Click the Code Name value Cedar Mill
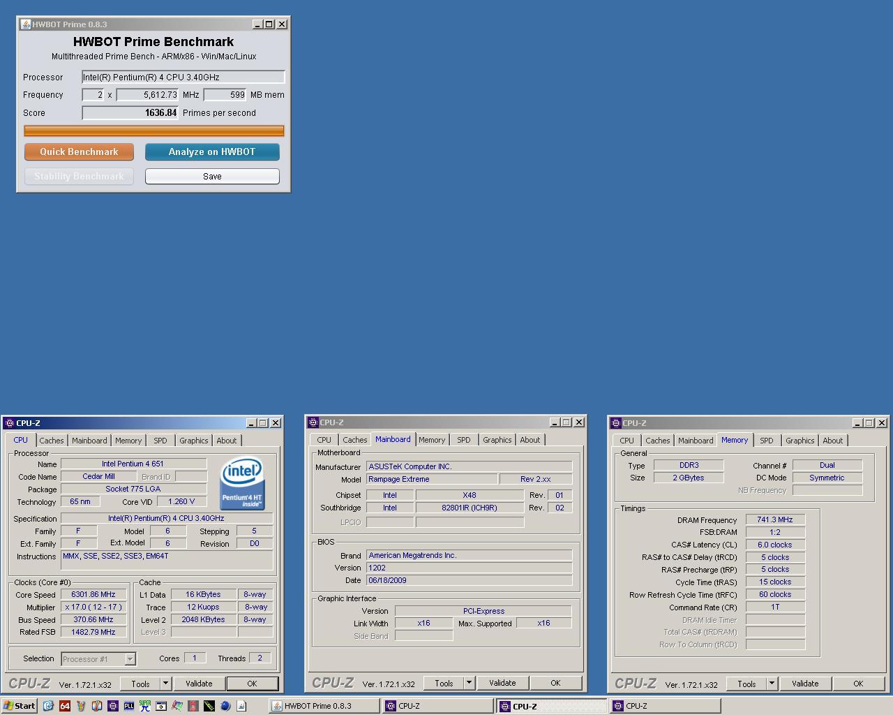This screenshot has width=893, height=715. pos(98,476)
